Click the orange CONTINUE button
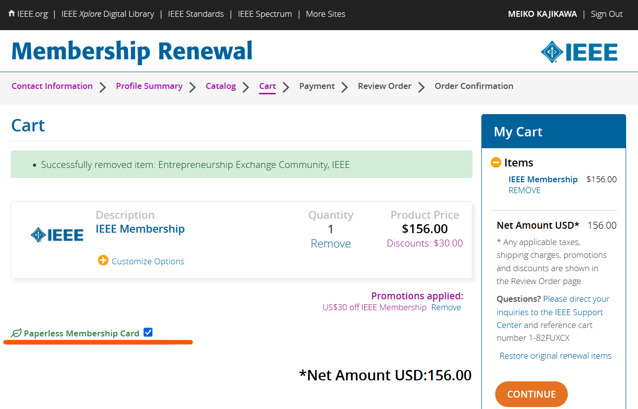 point(531,394)
